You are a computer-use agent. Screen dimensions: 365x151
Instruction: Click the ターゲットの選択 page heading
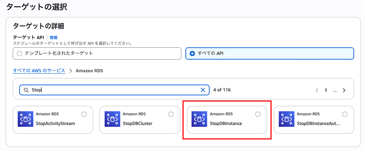(37, 7)
